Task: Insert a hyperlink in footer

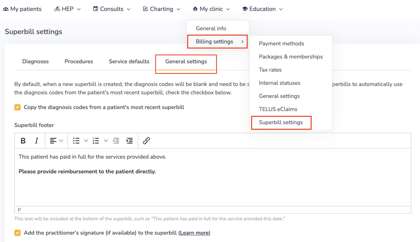Action: coord(146,141)
